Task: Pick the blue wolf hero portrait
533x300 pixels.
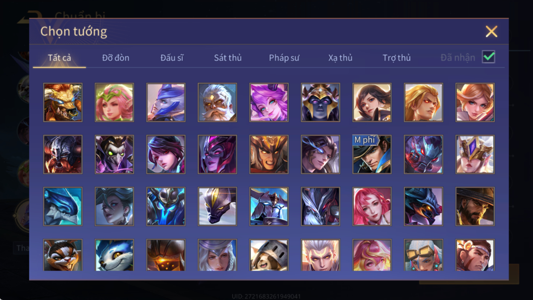Action: (114, 255)
